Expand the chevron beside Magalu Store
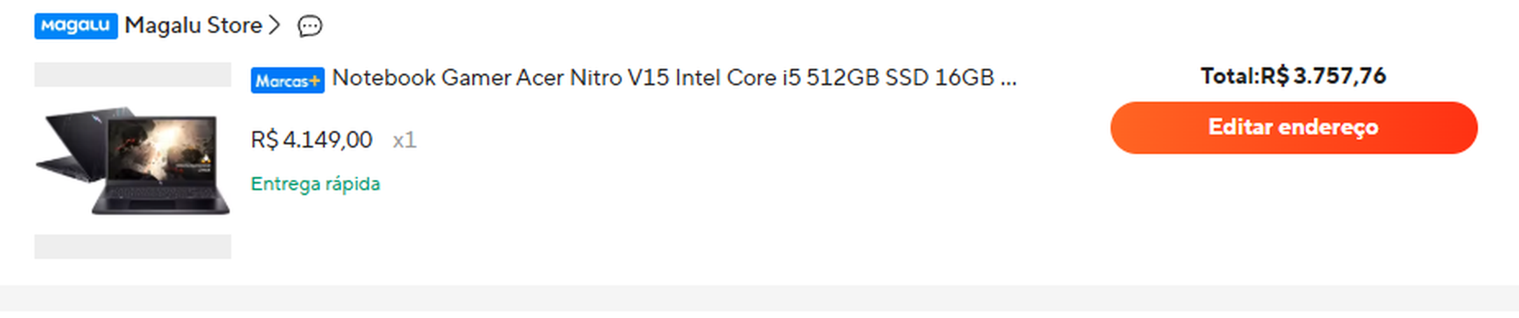This screenshot has height=318, width=1519. pyautogui.click(x=274, y=25)
